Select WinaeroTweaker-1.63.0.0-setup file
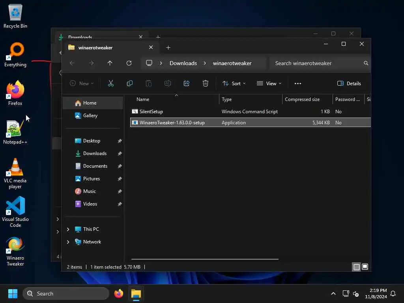Screen dimensions: 404x303 [251, 123]
